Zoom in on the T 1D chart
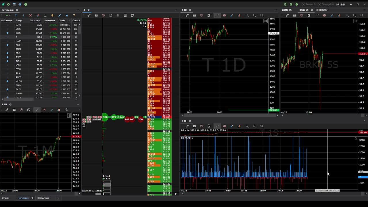 [x=247, y=15]
